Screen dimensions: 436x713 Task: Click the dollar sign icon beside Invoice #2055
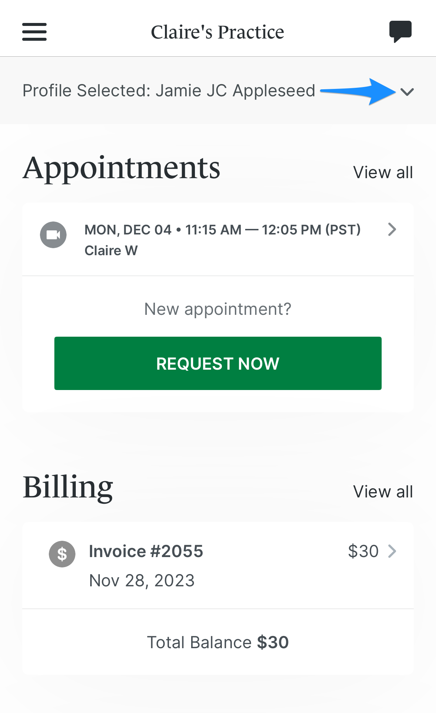tap(62, 554)
